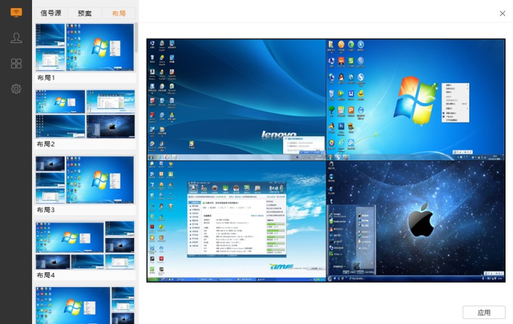Select the partially visible fifth layout thumbnail
This screenshot has height=324, width=513.
[x=84, y=305]
